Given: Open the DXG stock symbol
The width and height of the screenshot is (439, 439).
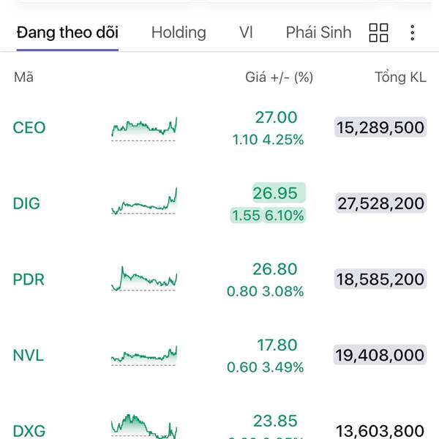Looking at the screenshot, I should point(29,431).
